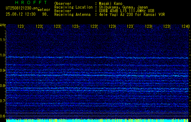Click the 1238 time marker
The width and height of the screenshot is (191, 122).
149,27
